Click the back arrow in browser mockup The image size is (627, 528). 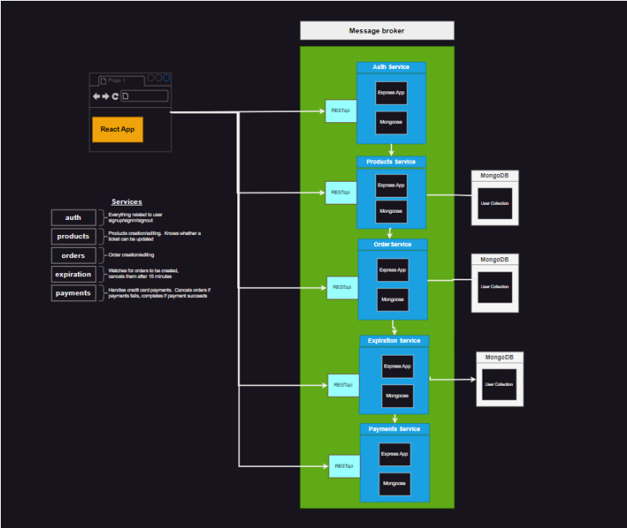pyautogui.click(x=97, y=96)
